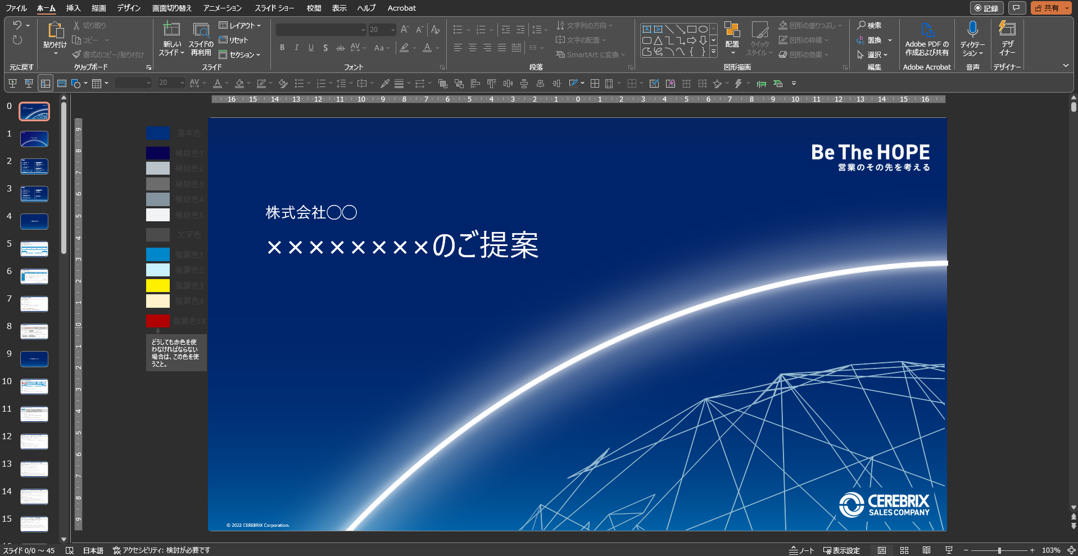This screenshot has height=556, width=1078.
Task: Click accessibility check status message
Action: (161, 550)
